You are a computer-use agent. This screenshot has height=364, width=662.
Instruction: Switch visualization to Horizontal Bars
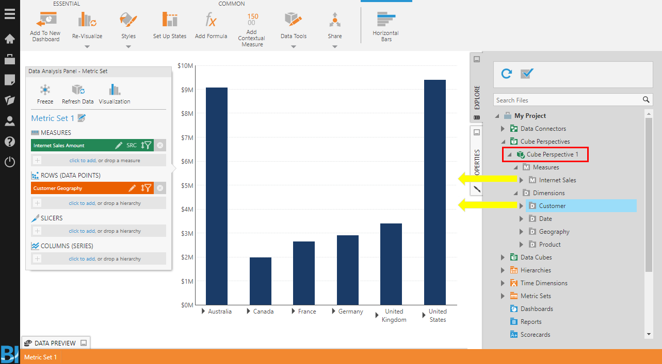pyautogui.click(x=385, y=20)
